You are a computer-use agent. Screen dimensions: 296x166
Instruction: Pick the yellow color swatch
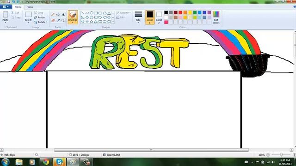(x=190, y=12)
